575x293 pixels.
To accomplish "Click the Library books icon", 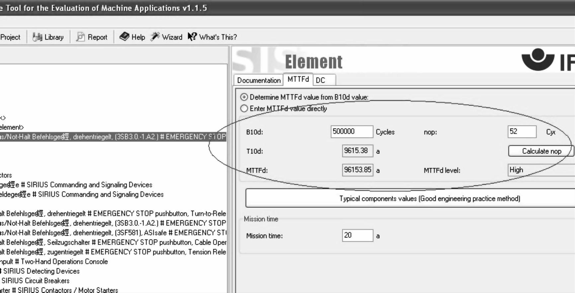I will pyautogui.click(x=37, y=37).
